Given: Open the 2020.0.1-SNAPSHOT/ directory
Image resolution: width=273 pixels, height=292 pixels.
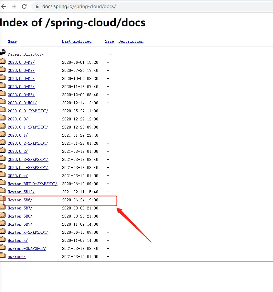Looking at the screenshot, I should [28, 127].
